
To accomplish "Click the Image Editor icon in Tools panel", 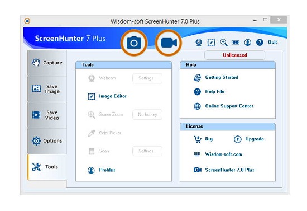I will coord(91,96).
